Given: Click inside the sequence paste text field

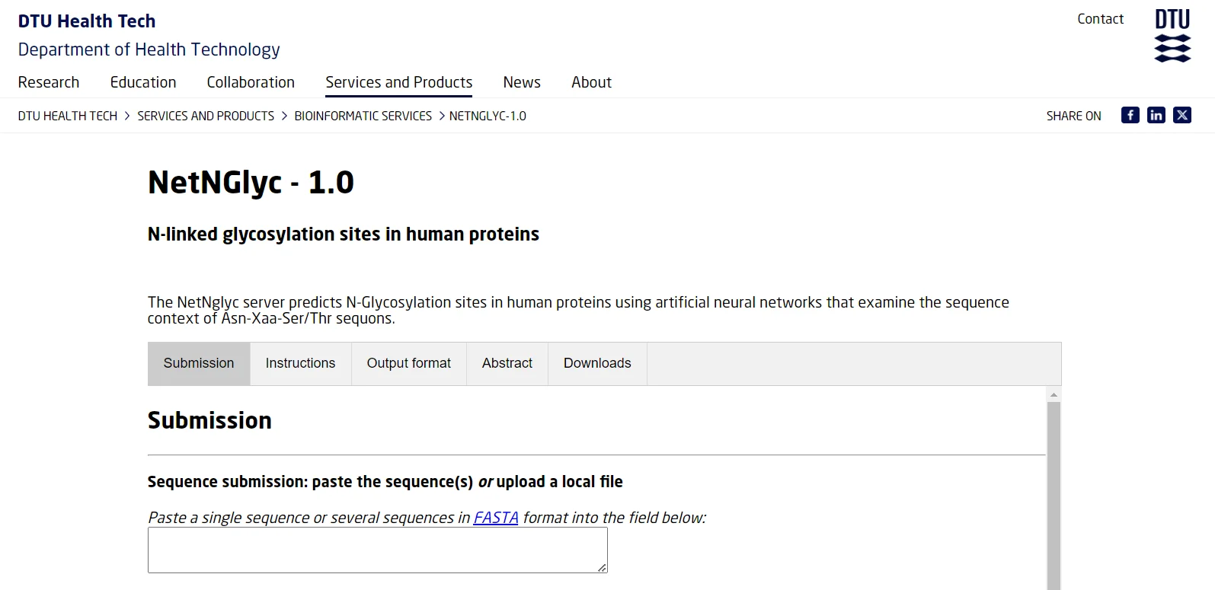Looking at the screenshot, I should pos(377,550).
